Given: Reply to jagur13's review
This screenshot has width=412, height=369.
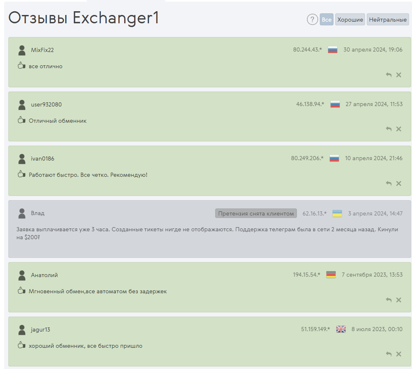Looking at the screenshot, I should (389, 354).
